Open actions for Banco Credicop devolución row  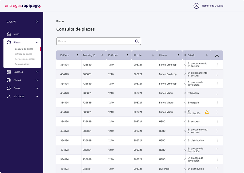coord(217,84)
